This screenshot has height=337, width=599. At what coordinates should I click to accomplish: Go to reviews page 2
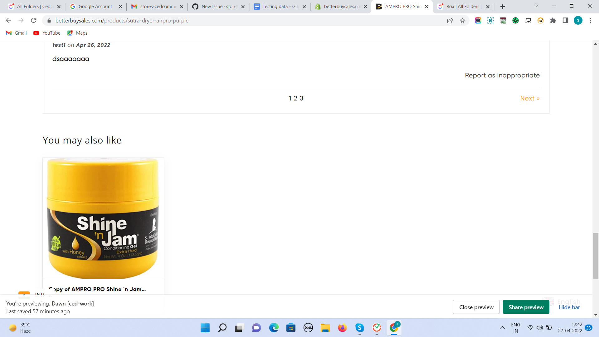pos(295,98)
